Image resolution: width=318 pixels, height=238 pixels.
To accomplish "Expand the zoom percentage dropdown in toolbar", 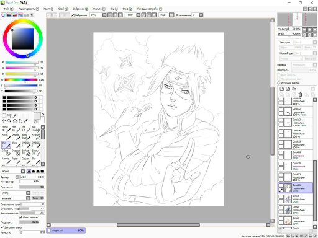I will click(104, 15).
